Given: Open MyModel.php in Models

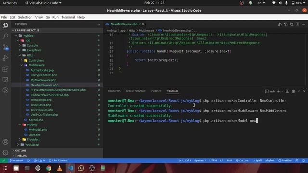Looking at the screenshot, I should 57,129.
